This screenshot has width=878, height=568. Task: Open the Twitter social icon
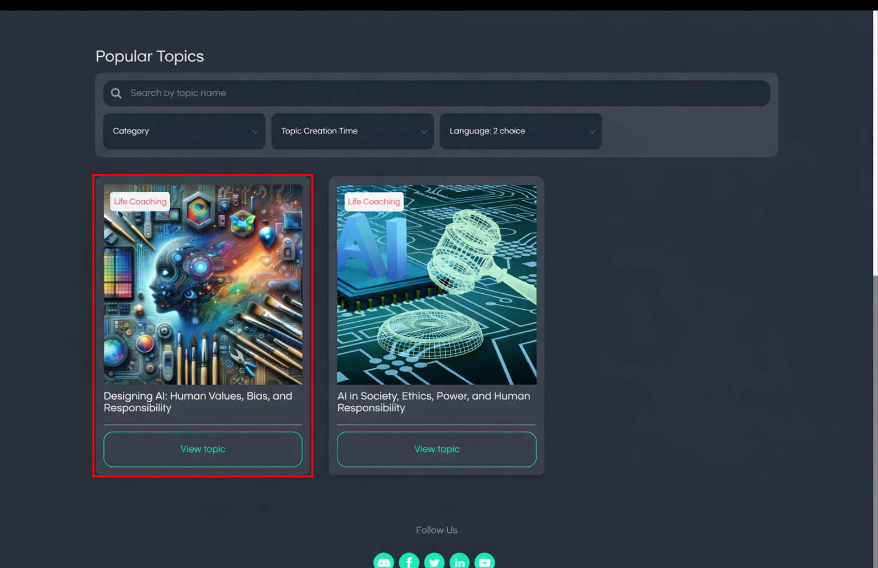pos(434,562)
